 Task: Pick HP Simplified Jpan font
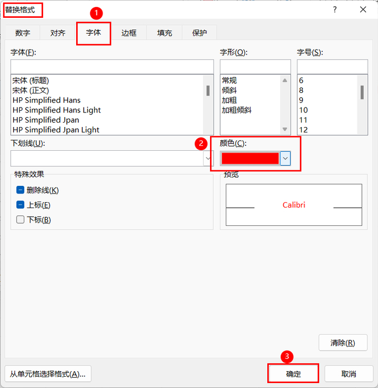click(x=46, y=120)
